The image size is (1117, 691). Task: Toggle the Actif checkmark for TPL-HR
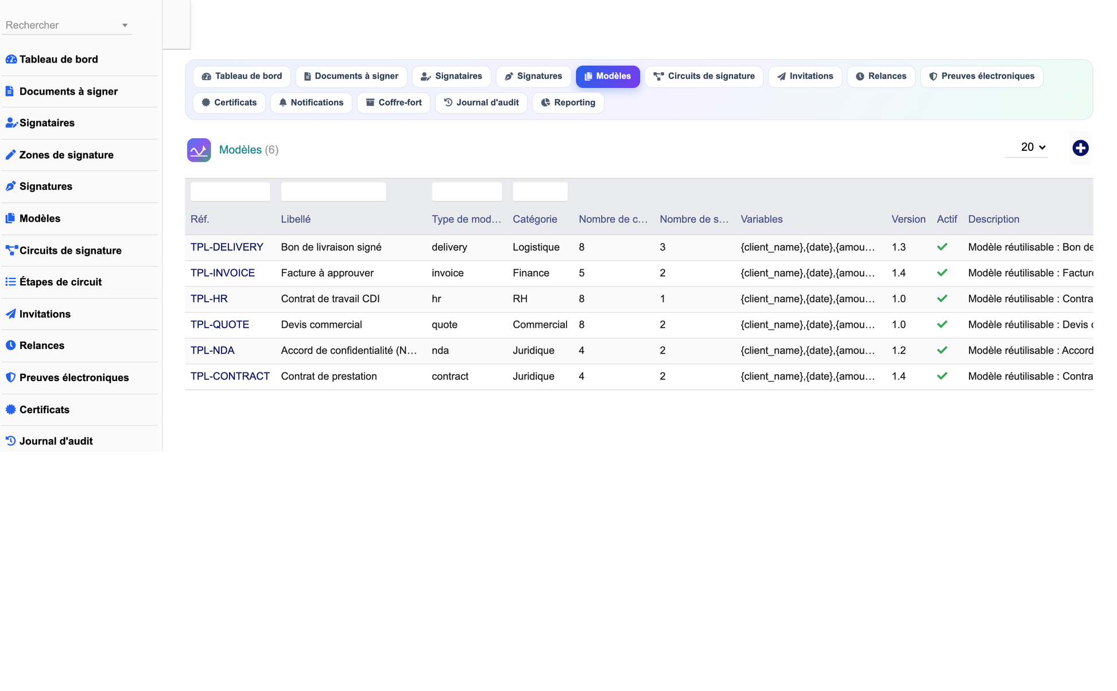click(x=942, y=298)
